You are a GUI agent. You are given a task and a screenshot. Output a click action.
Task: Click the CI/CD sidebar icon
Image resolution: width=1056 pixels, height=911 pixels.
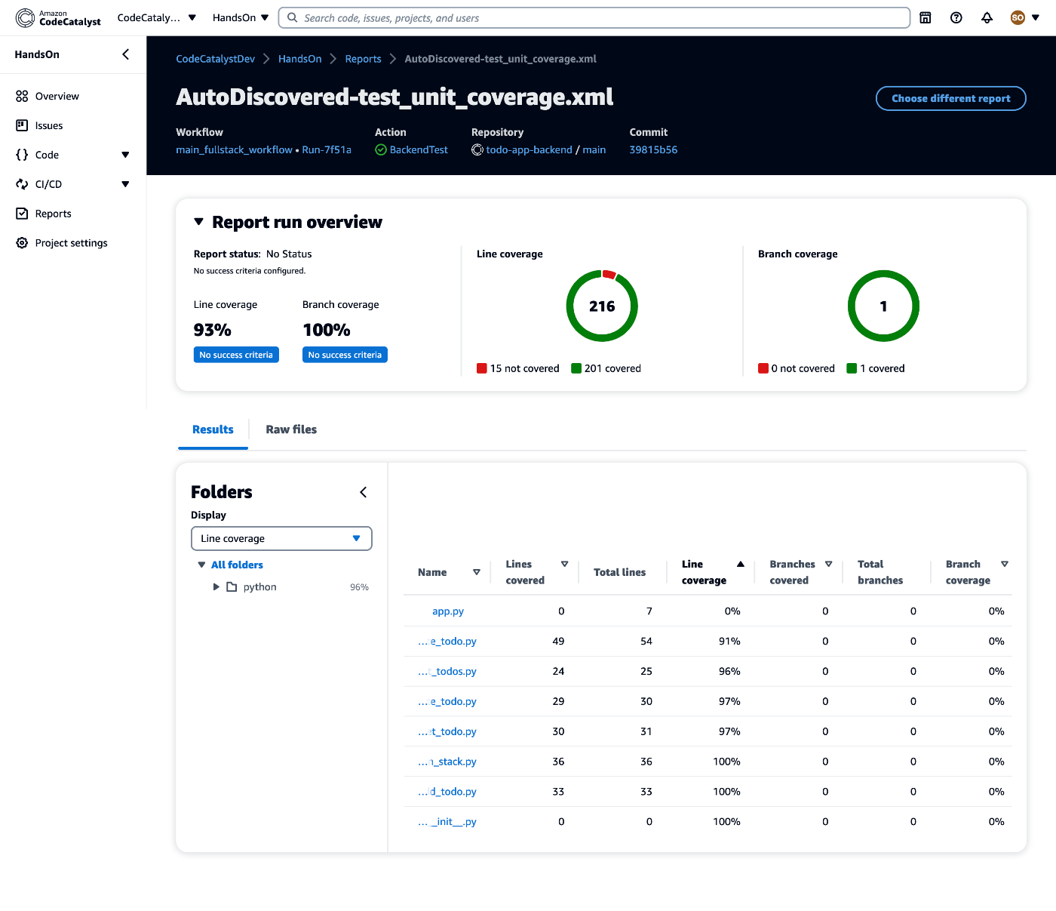(x=22, y=184)
